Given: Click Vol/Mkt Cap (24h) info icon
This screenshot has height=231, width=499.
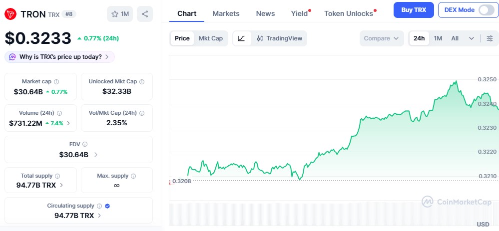Looking at the screenshot, I should pyautogui.click(x=142, y=113).
